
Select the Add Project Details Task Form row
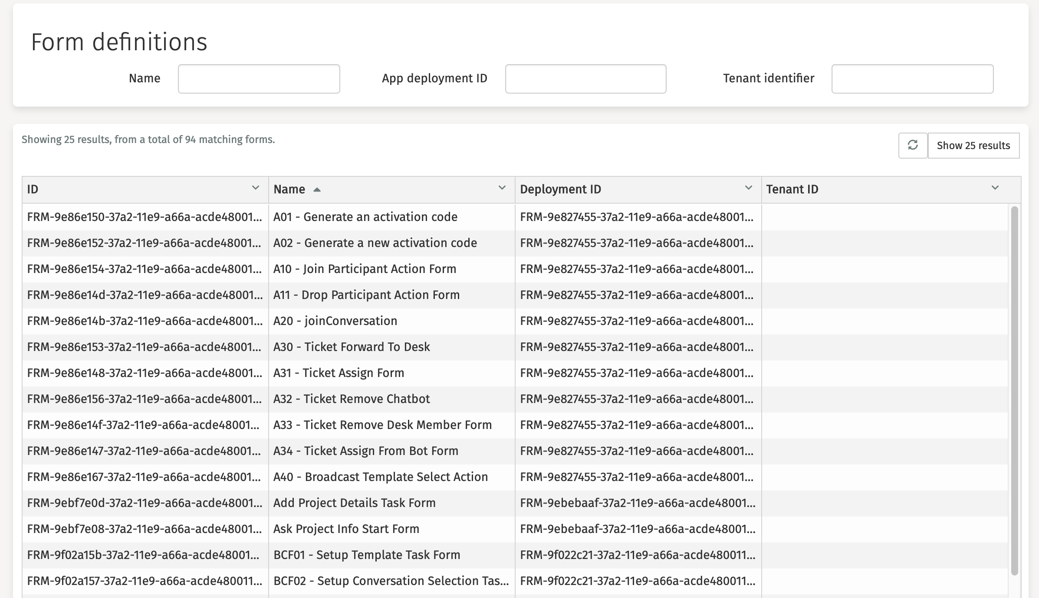354,503
